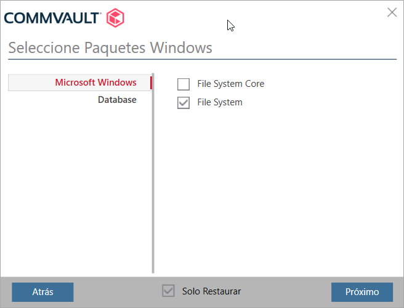Click the horizontal line under the heading

point(202,59)
